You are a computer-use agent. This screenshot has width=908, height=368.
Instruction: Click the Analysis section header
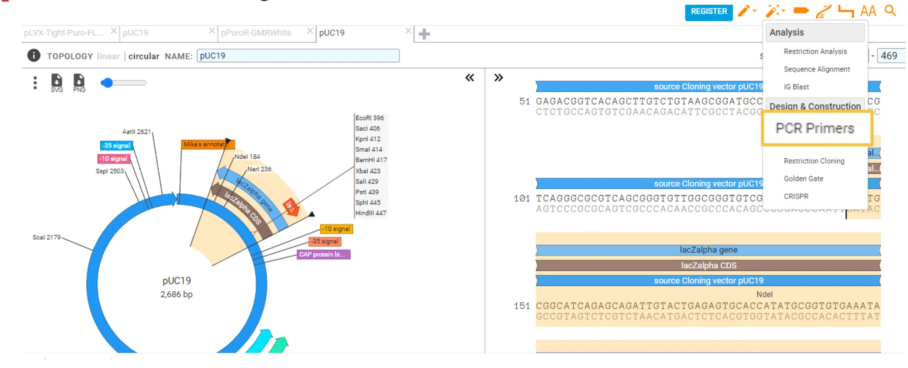tap(815, 32)
